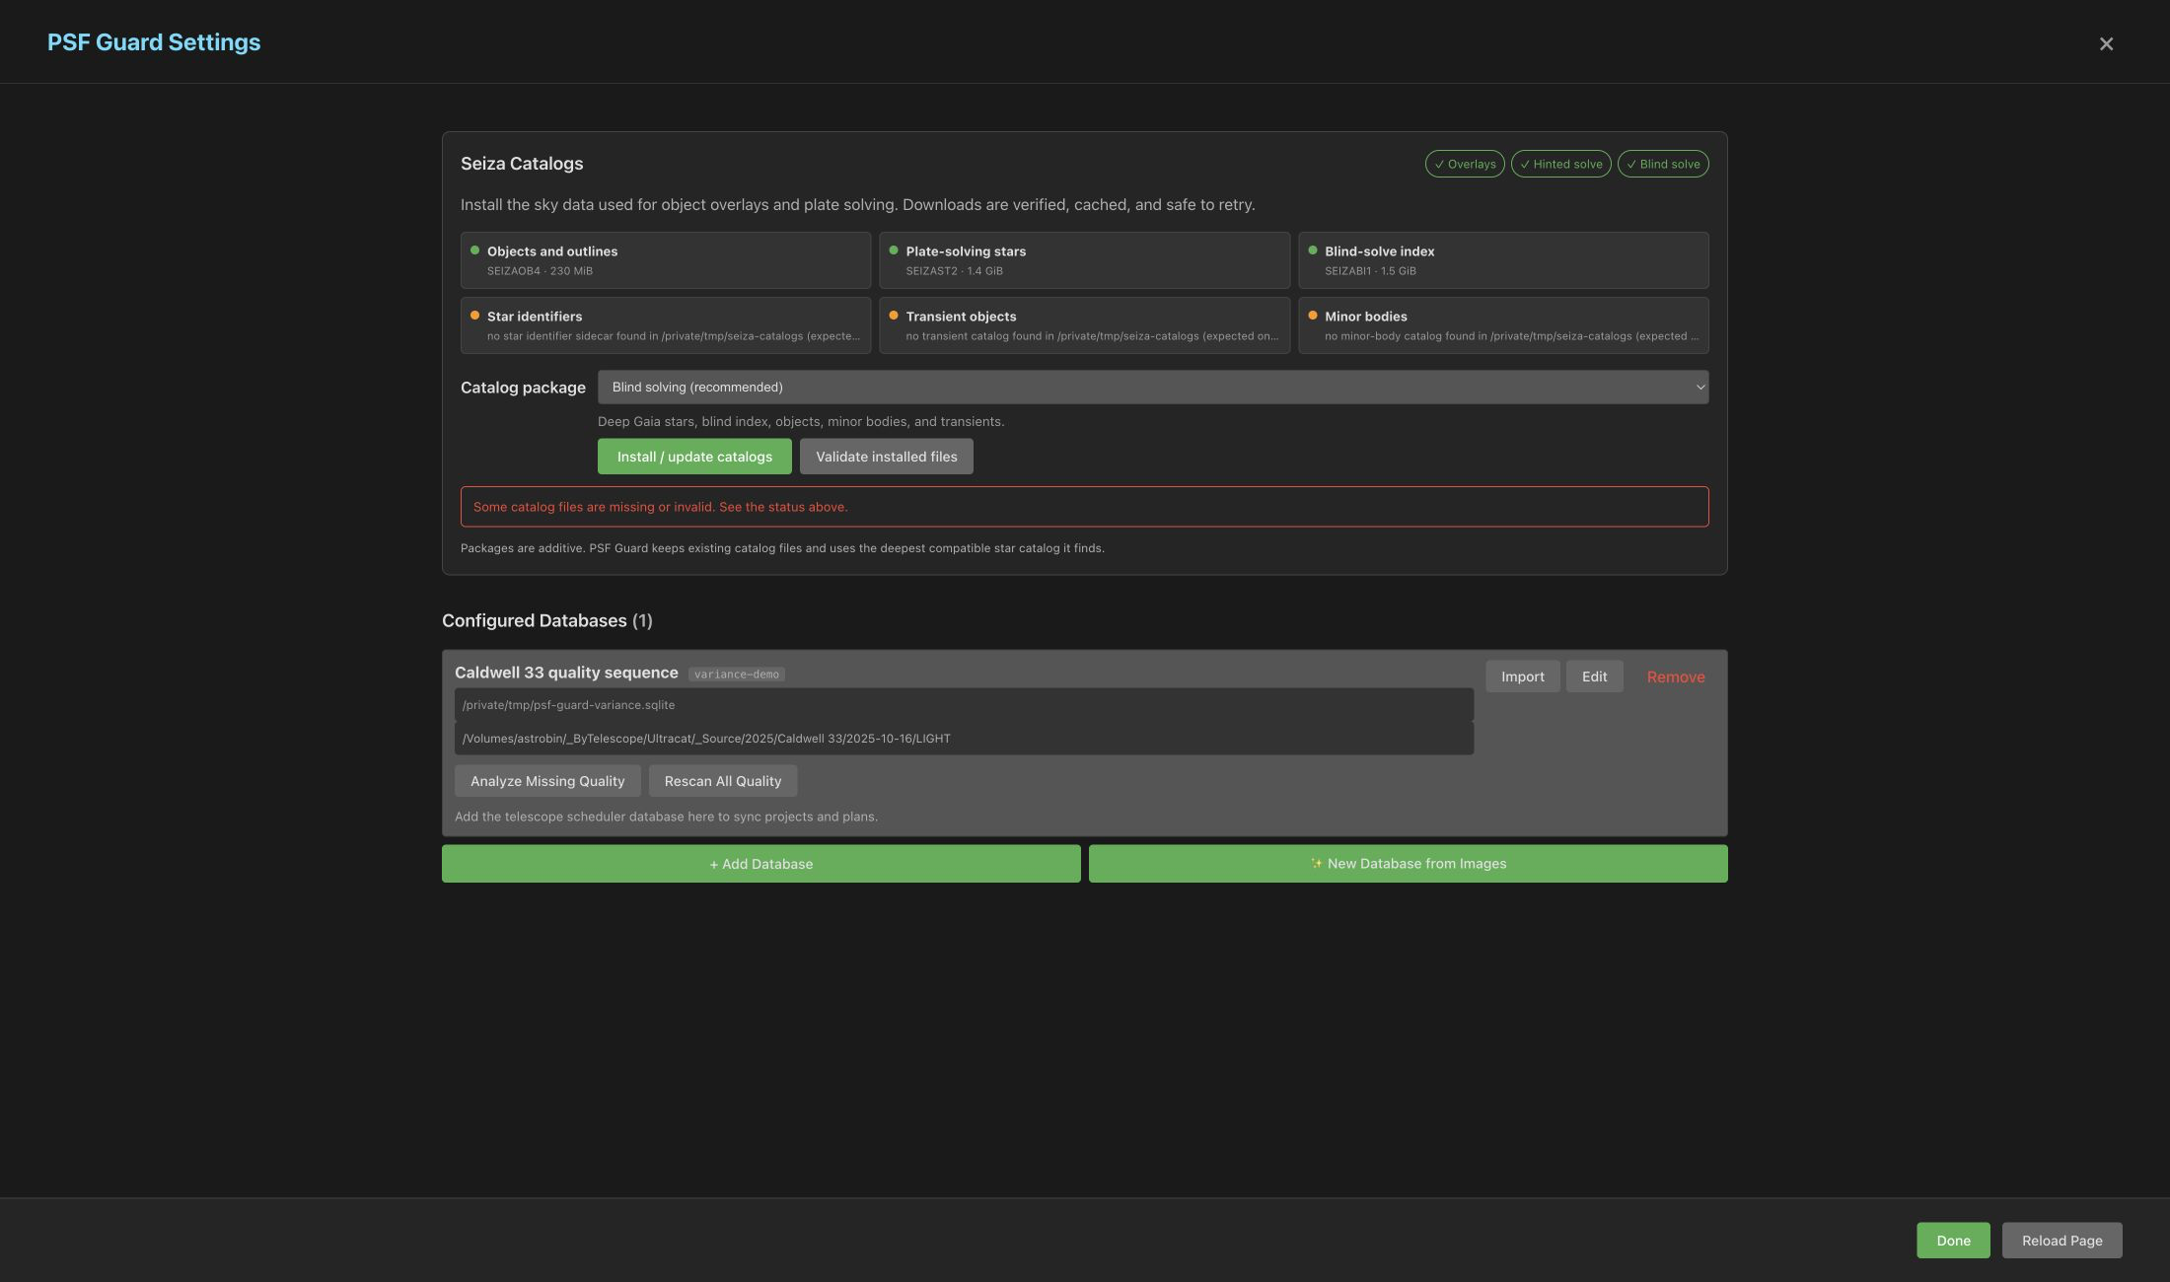
Task: Open the Plate-solving stars catalog card
Action: pos(1084,260)
